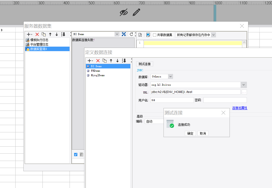This screenshot has width=272, height=188.
Task: Open the 连接池属性 link
Action: [x=240, y=108]
